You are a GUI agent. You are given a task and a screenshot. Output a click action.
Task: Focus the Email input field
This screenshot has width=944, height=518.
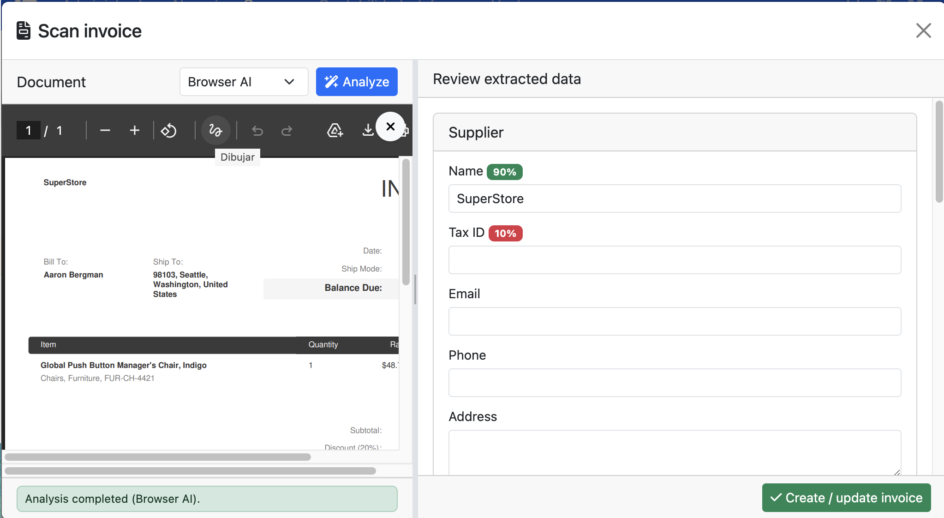(x=675, y=321)
